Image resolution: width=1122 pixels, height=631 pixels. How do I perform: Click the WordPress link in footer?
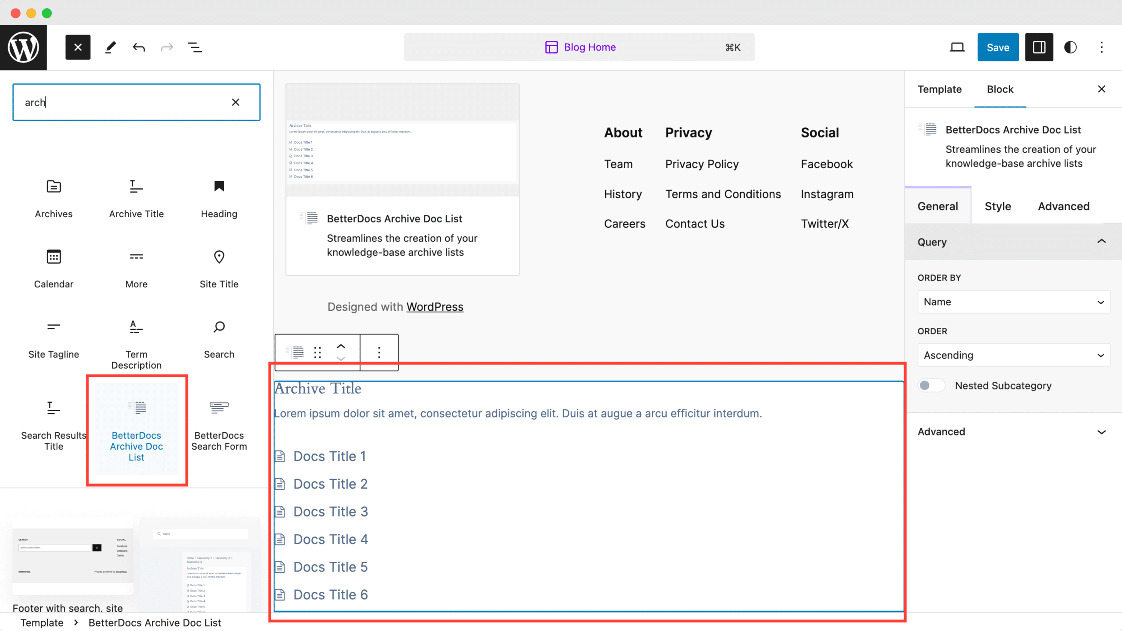pyautogui.click(x=434, y=307)
